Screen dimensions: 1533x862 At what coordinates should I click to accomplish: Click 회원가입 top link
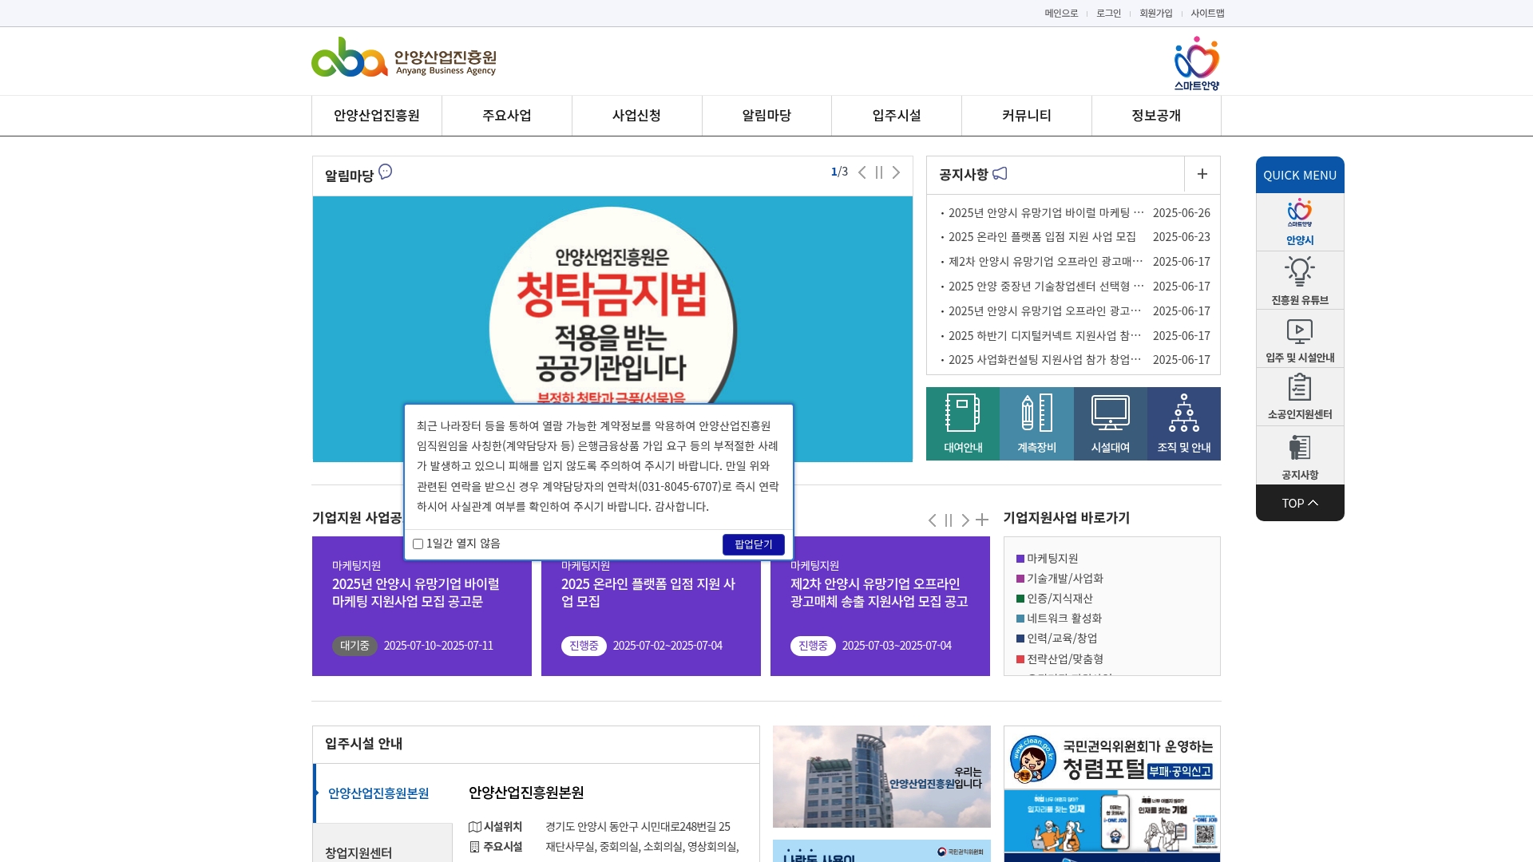(x=1156, y=13)
